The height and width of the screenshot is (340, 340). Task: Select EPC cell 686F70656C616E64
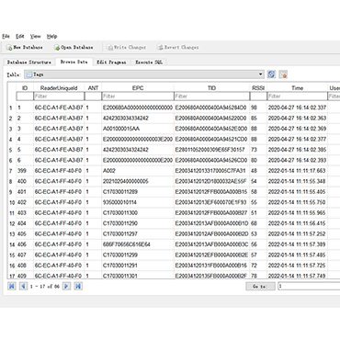138,244
